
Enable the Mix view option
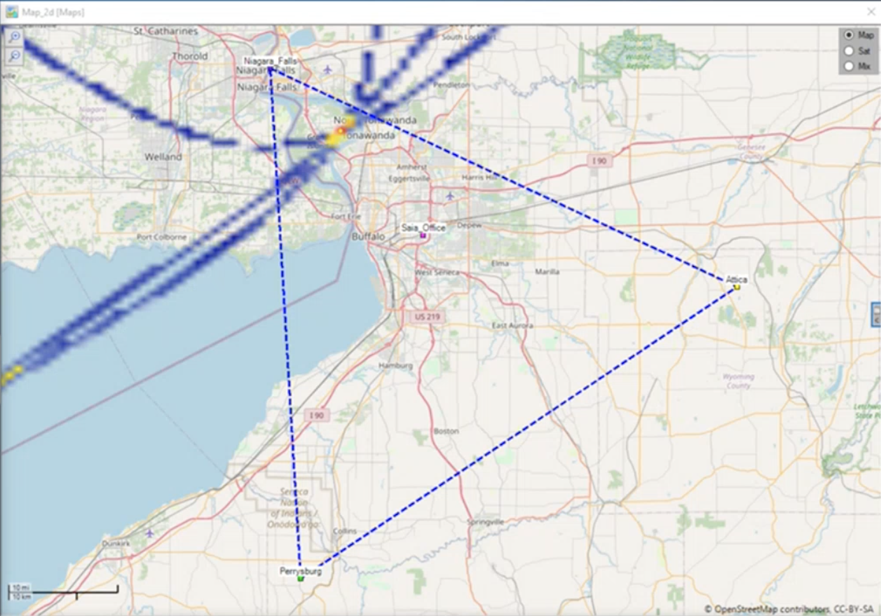849,66
